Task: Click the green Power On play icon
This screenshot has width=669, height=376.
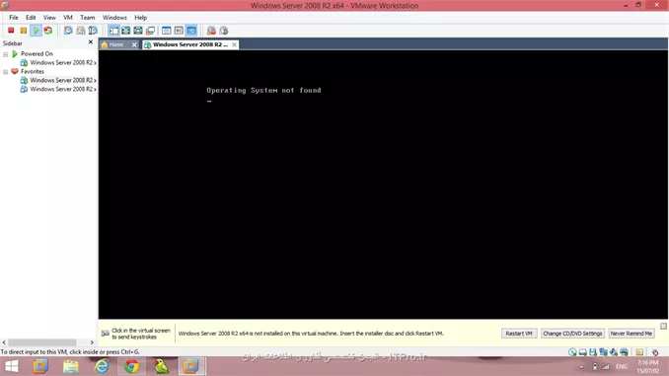Action: coord(36,31)
